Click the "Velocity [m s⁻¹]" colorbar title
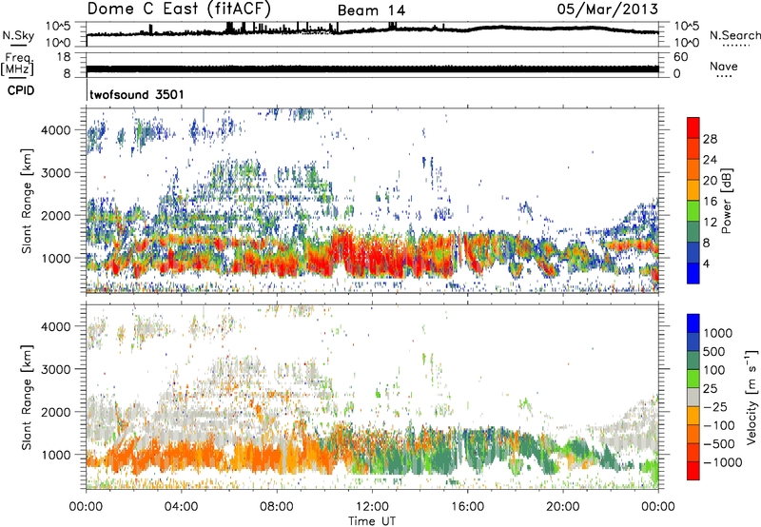This screenshot has height=527, width=761. [x=751, y=397]
